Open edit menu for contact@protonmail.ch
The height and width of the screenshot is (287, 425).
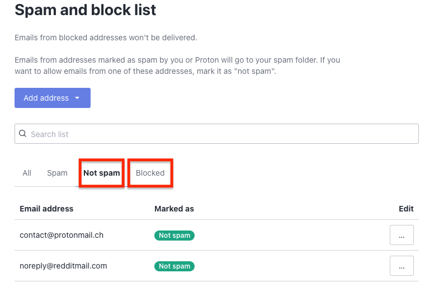coord(402,236)
